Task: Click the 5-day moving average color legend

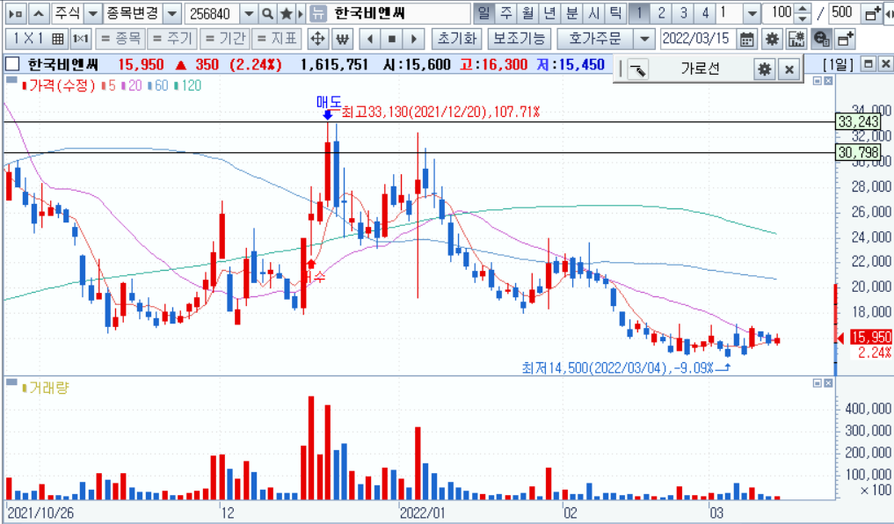Action: 108,85
